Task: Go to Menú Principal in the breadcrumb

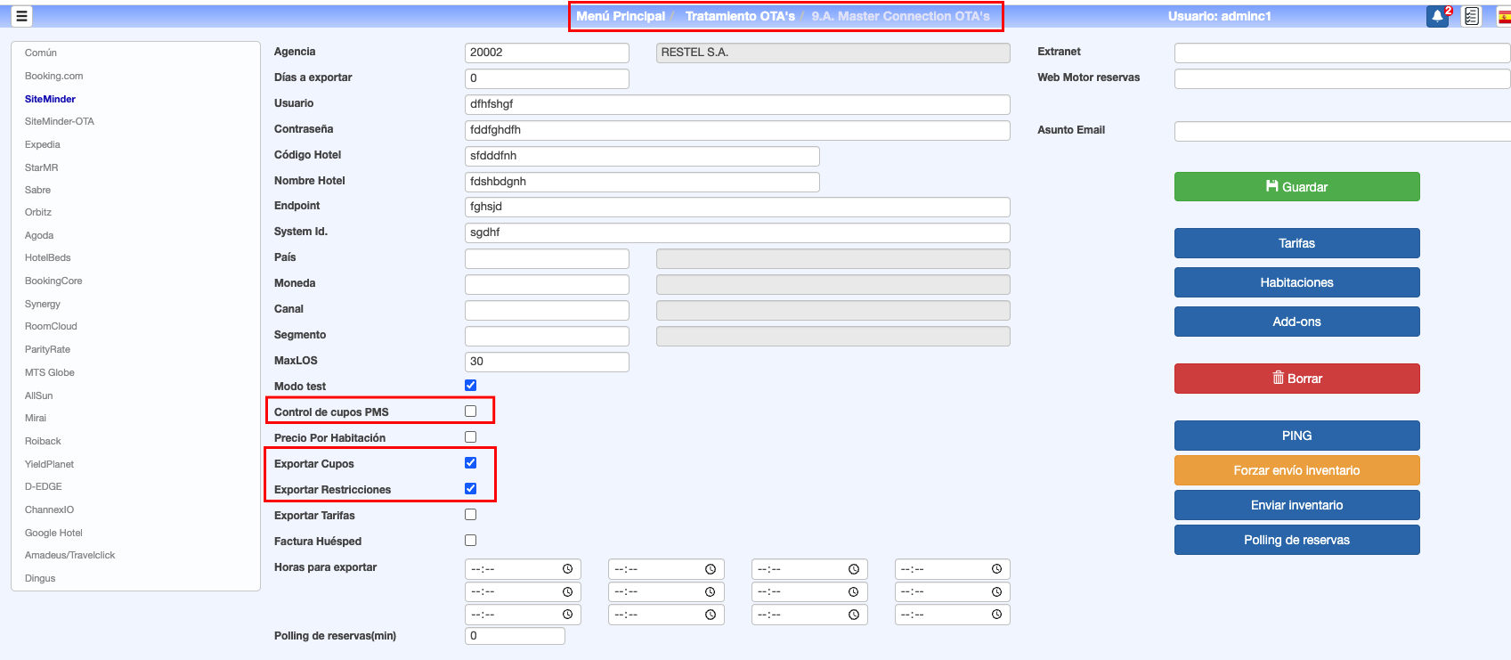Action: point(621,16)
